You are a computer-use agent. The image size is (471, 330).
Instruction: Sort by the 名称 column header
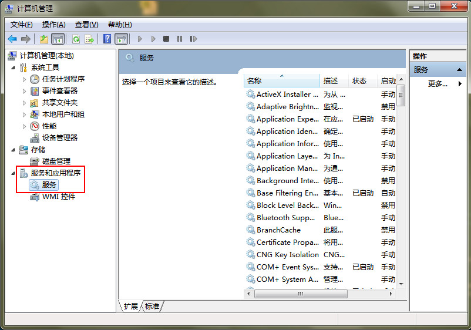281,81
